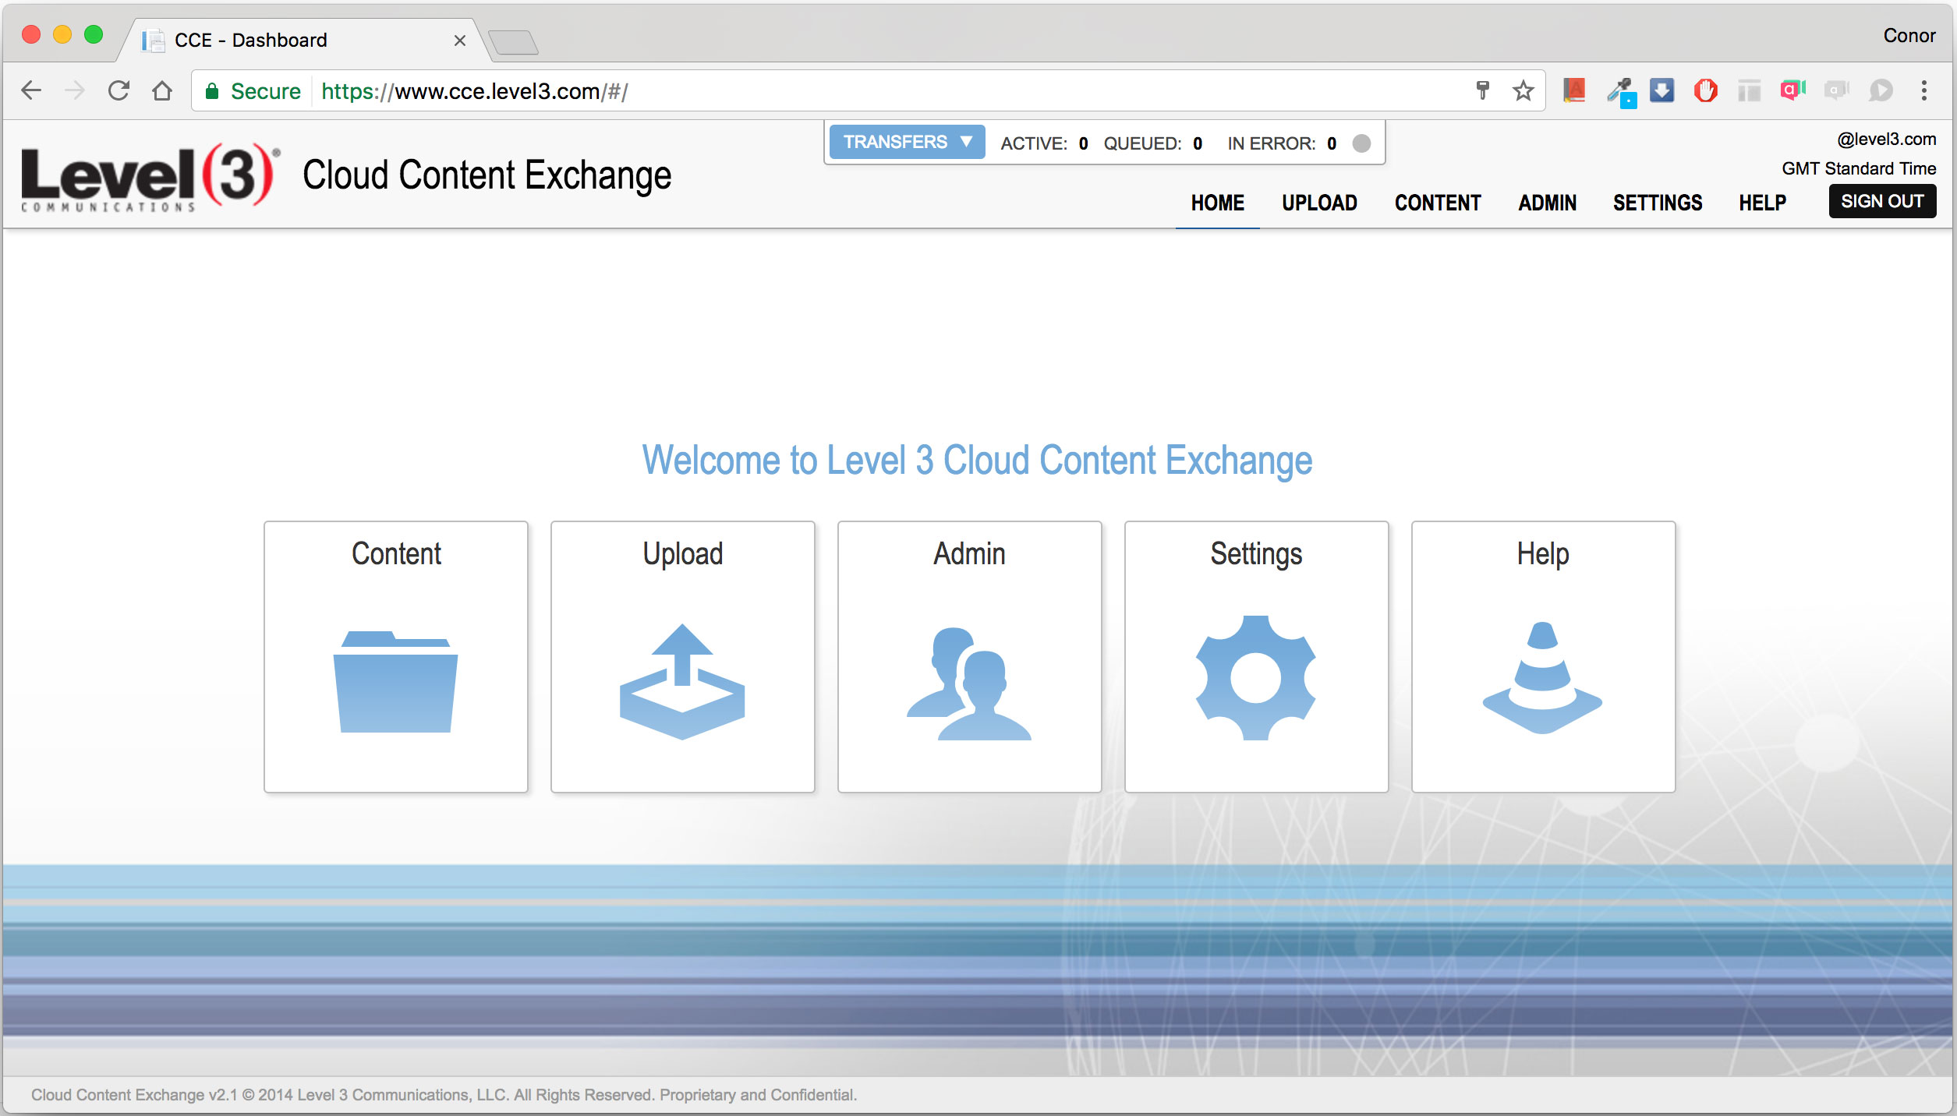Image resolution: width=1957 pixels, height=1116 pixels.
Task: Switch to the HOME nav tab
Action: coord(1217,203)
